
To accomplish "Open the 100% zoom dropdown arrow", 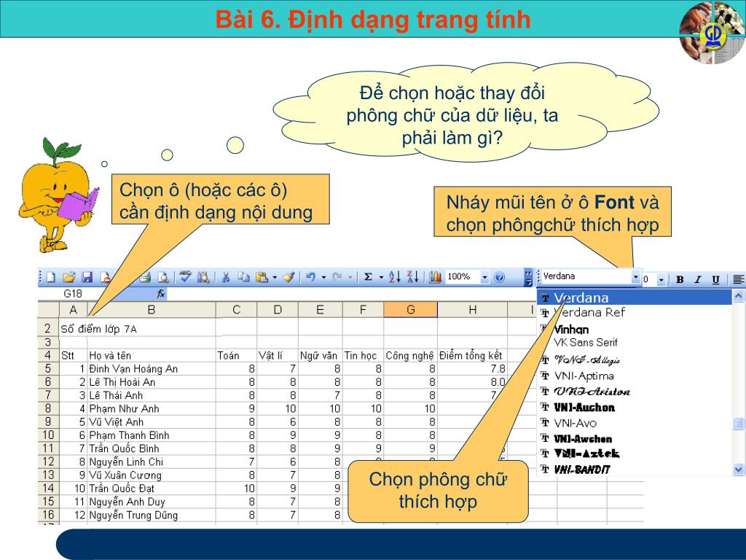I will [484, 277].
